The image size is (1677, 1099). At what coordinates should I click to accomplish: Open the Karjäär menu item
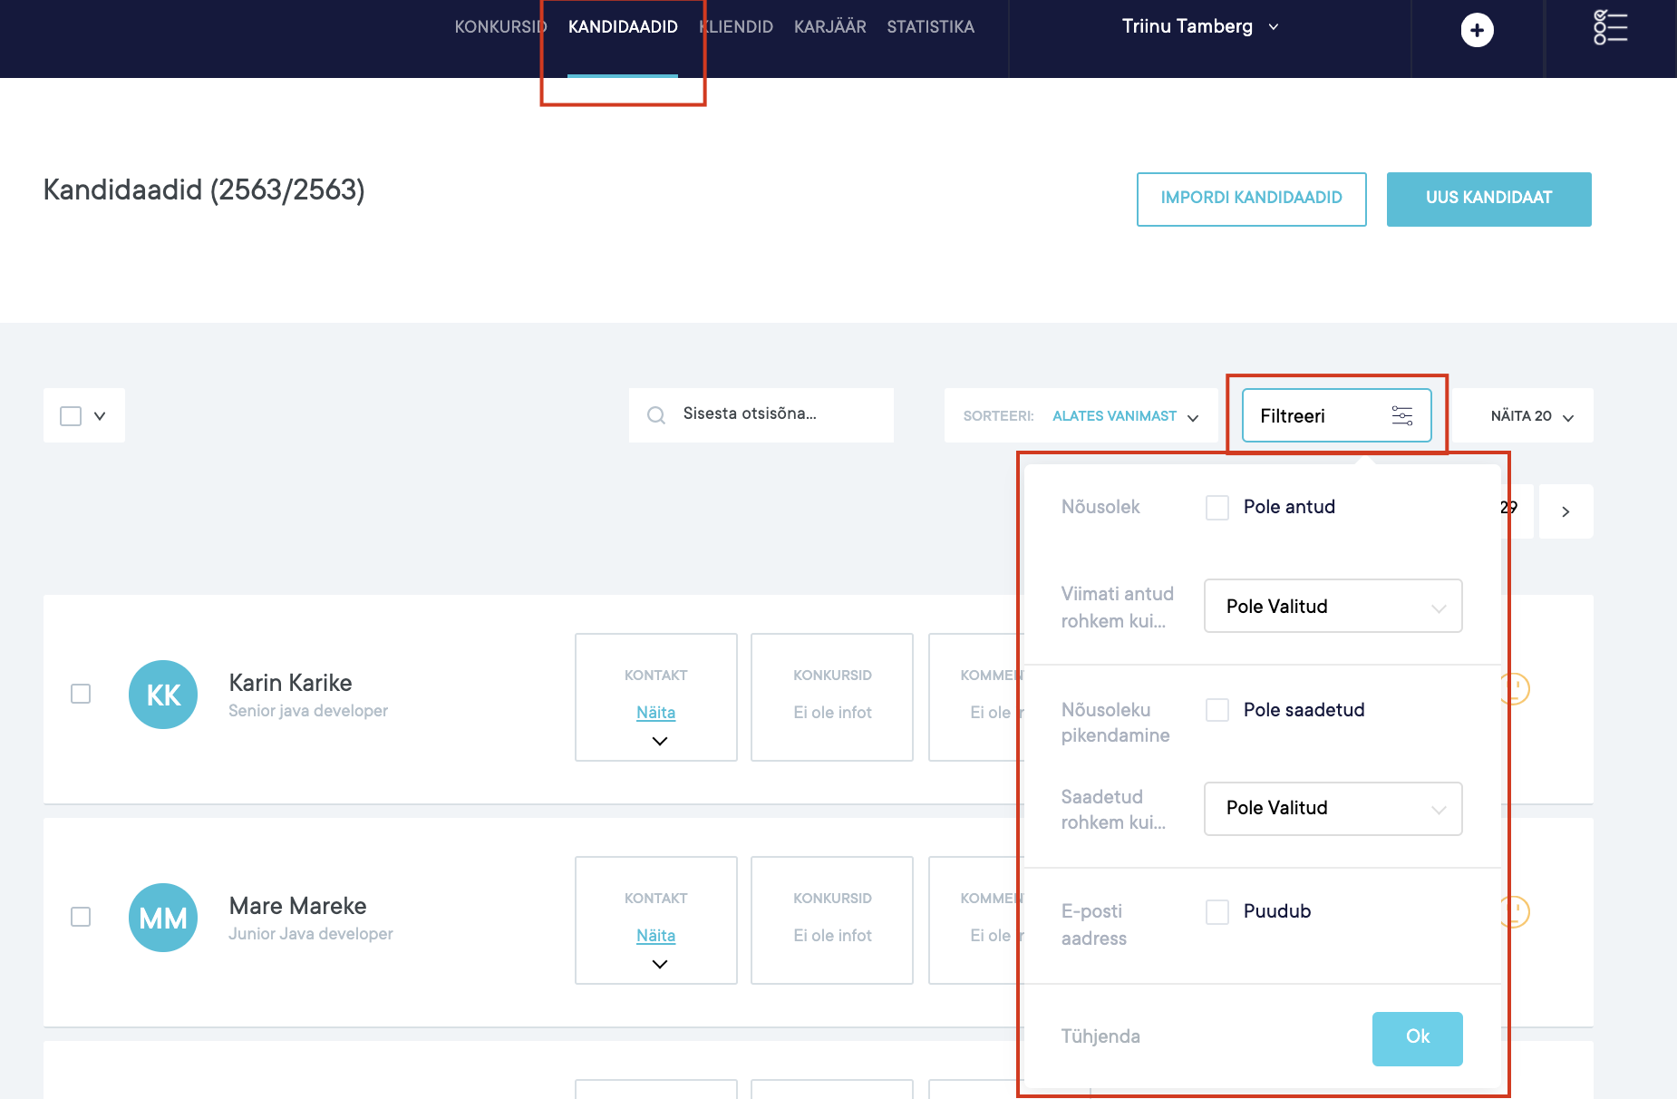tap(829, 27)
